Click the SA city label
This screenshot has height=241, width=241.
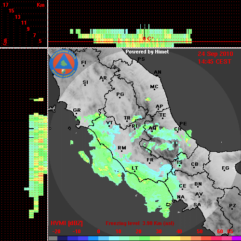coord(197,205)
